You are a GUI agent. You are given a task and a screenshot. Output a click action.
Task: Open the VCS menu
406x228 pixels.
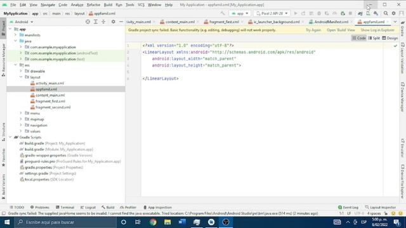click(x=141, y=4)
